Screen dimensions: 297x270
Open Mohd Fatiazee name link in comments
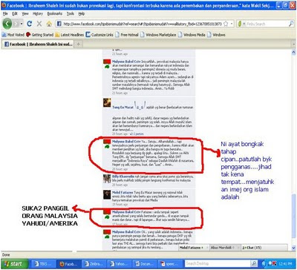point(123,192)
